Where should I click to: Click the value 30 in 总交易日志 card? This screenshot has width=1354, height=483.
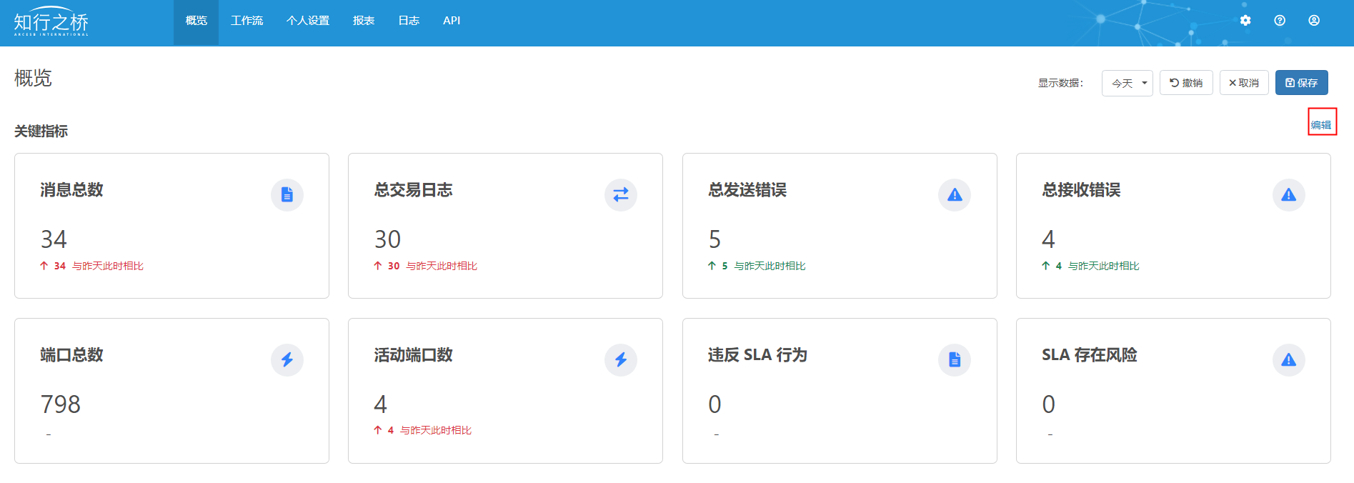[388, 239]
